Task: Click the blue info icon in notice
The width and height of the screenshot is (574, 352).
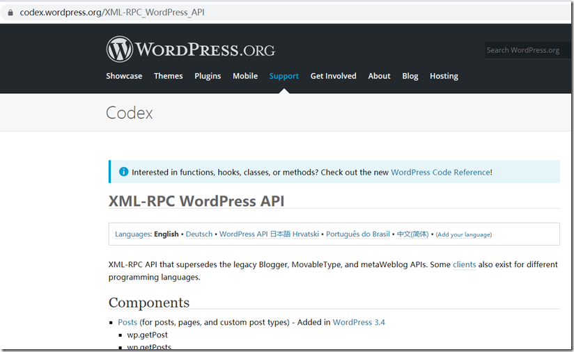Action: click(124, 171)
